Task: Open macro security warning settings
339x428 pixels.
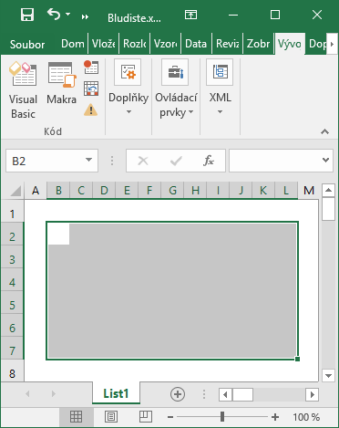Action: (x=91, y=110)
